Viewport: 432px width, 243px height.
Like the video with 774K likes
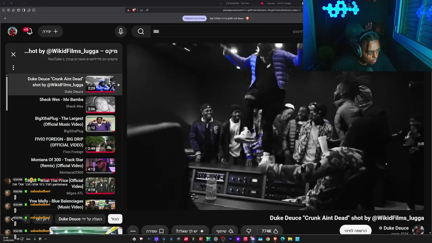tap(270, 231)
